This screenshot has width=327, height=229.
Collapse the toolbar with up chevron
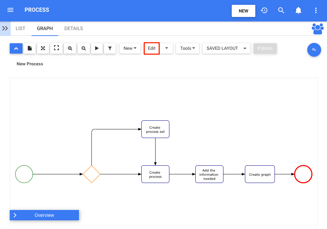[x=16, y=48]
